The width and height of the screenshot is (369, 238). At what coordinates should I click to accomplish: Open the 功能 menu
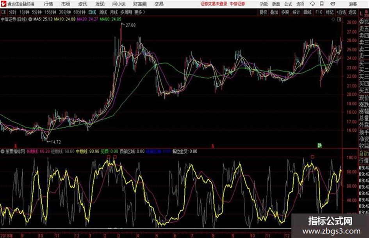[x=264, y=4]
